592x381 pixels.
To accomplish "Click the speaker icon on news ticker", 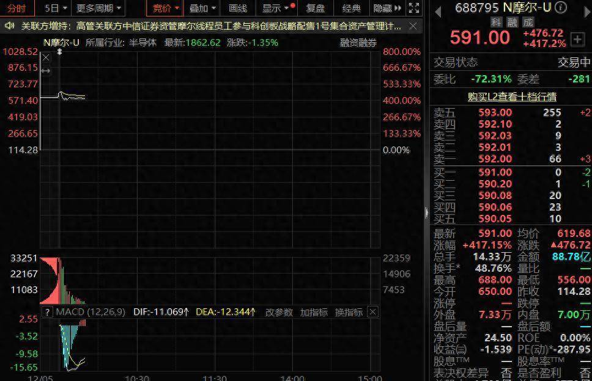I will click(x=10, y=26).
